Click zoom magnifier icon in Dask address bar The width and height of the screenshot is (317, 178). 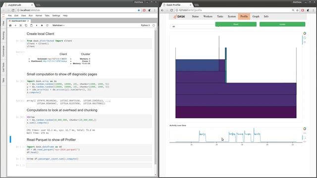coord(293,10)
